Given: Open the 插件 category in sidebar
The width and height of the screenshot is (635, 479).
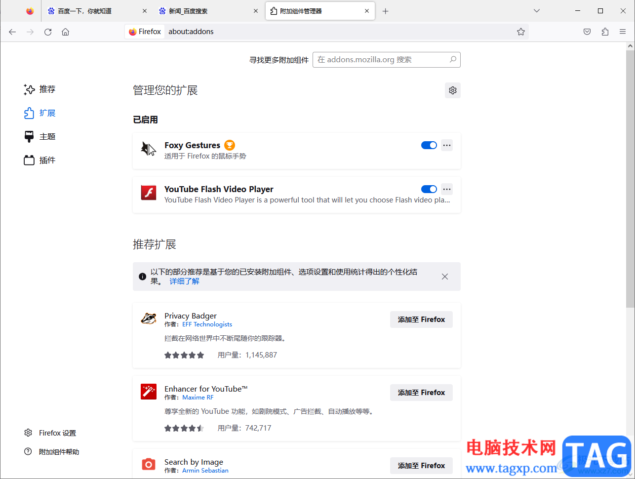Looking at the screenshot, I should click(40, 160).
